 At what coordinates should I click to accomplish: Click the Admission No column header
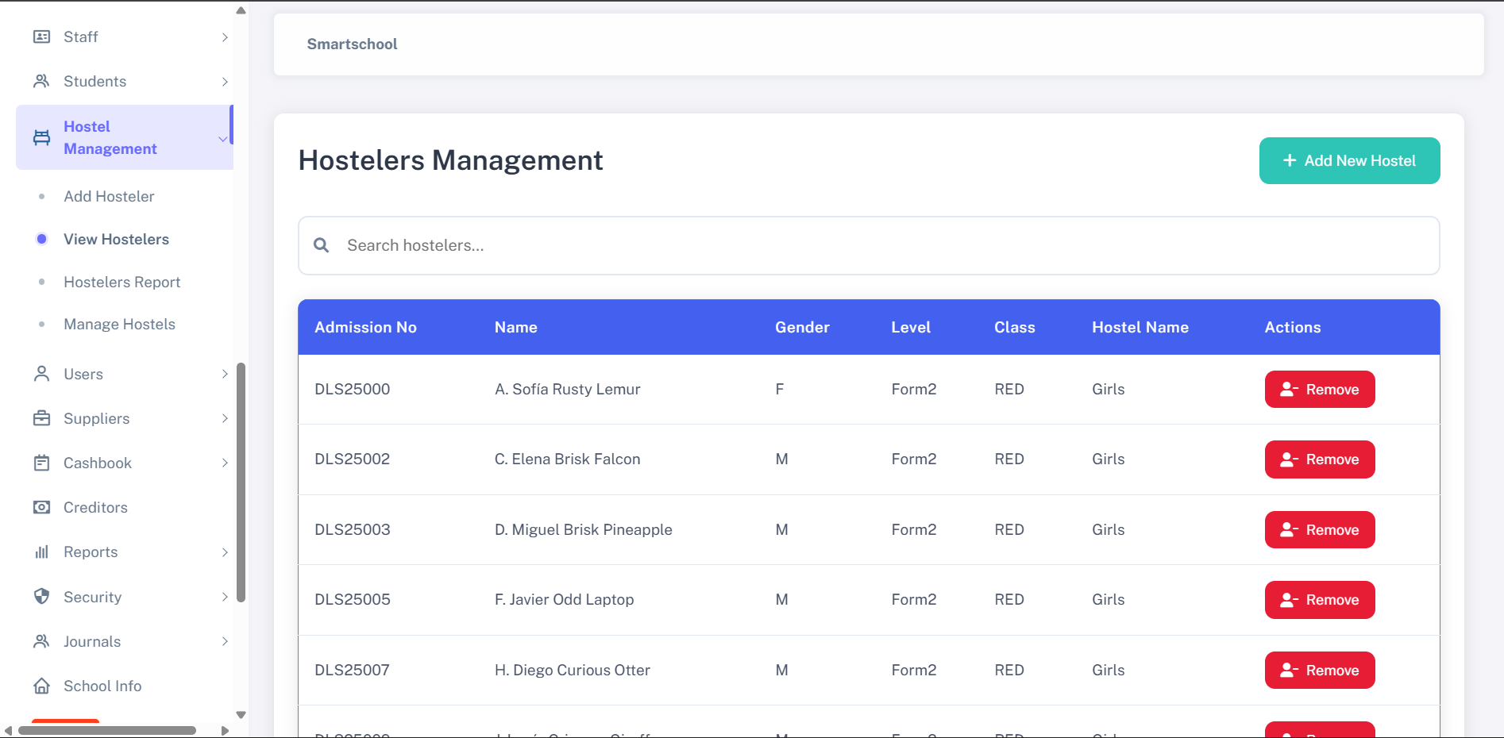pos(365,327)
